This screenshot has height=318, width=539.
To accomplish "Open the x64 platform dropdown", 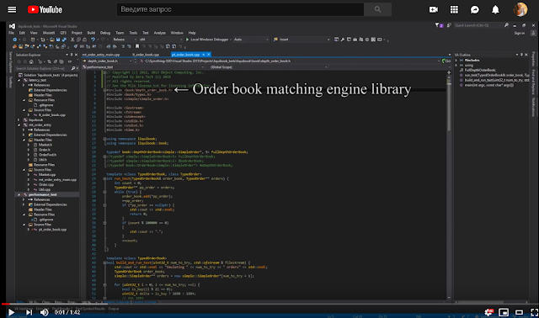I will (161, 40).
